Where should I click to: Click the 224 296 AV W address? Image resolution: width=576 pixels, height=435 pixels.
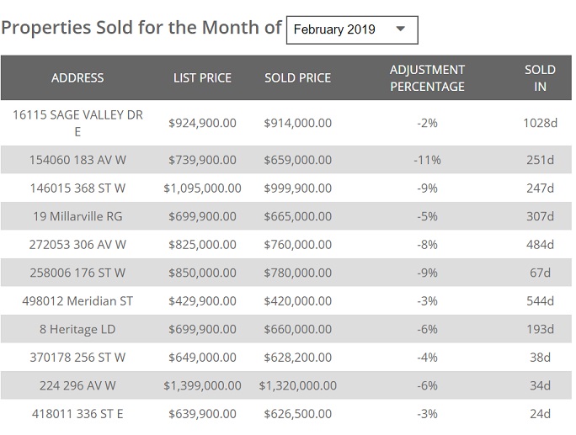[77, 385]
